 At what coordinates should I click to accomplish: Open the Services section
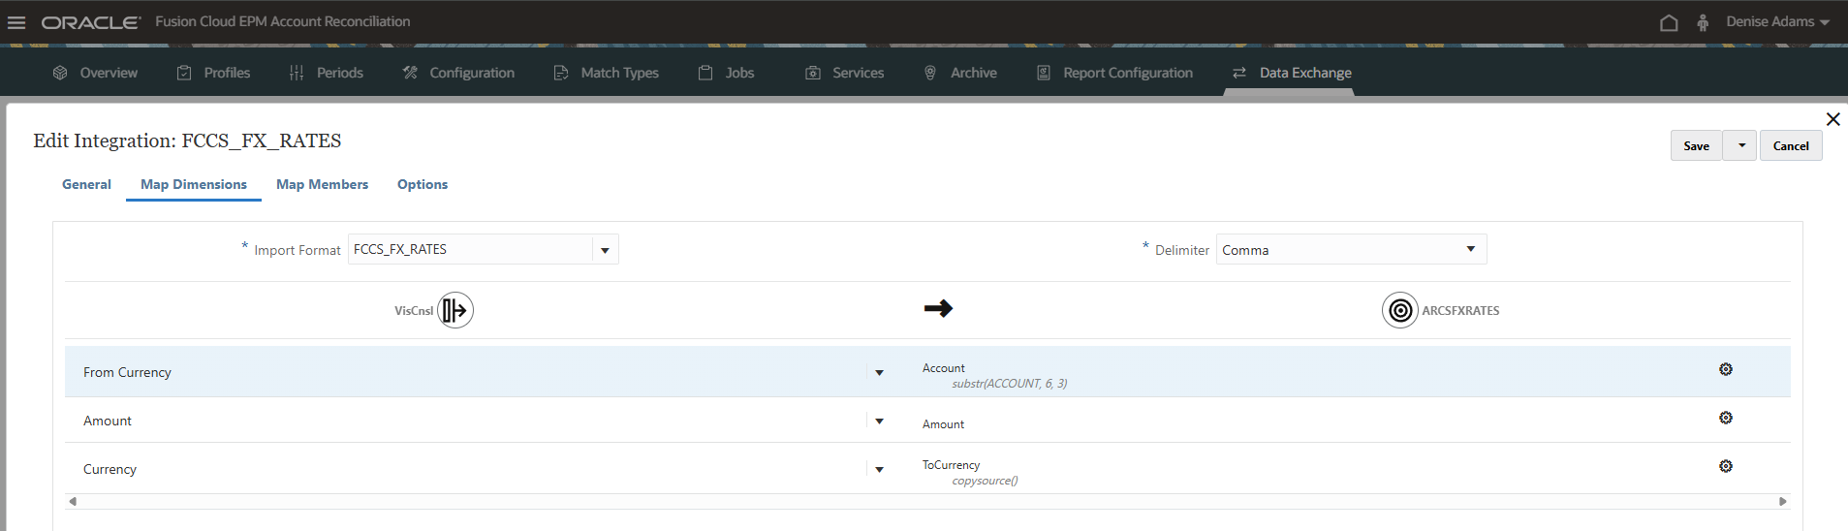(x=844, y=73)
